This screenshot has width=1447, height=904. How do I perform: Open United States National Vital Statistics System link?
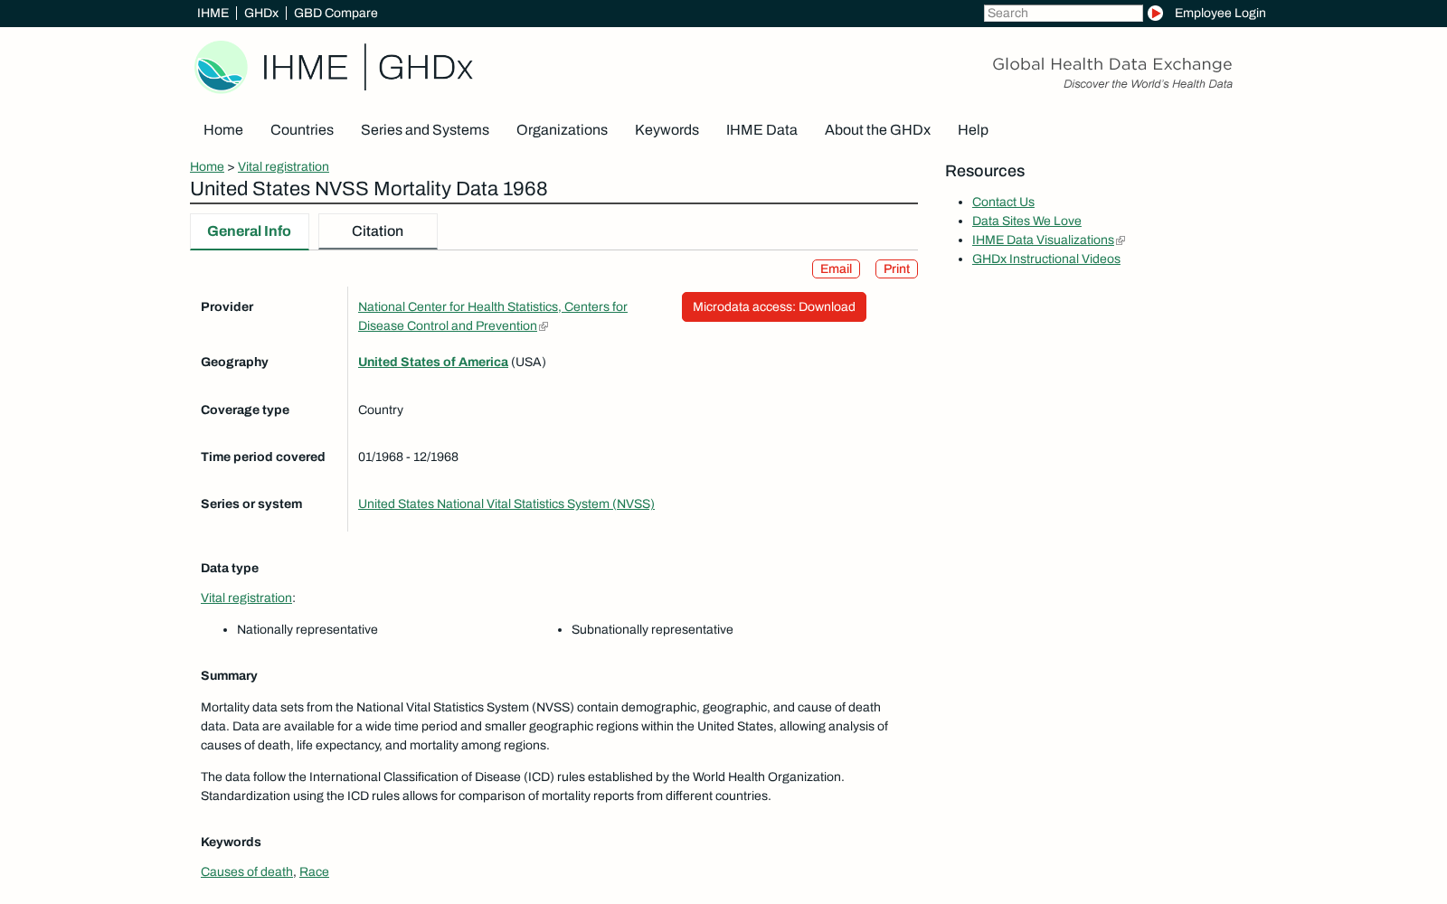point(506,504)
